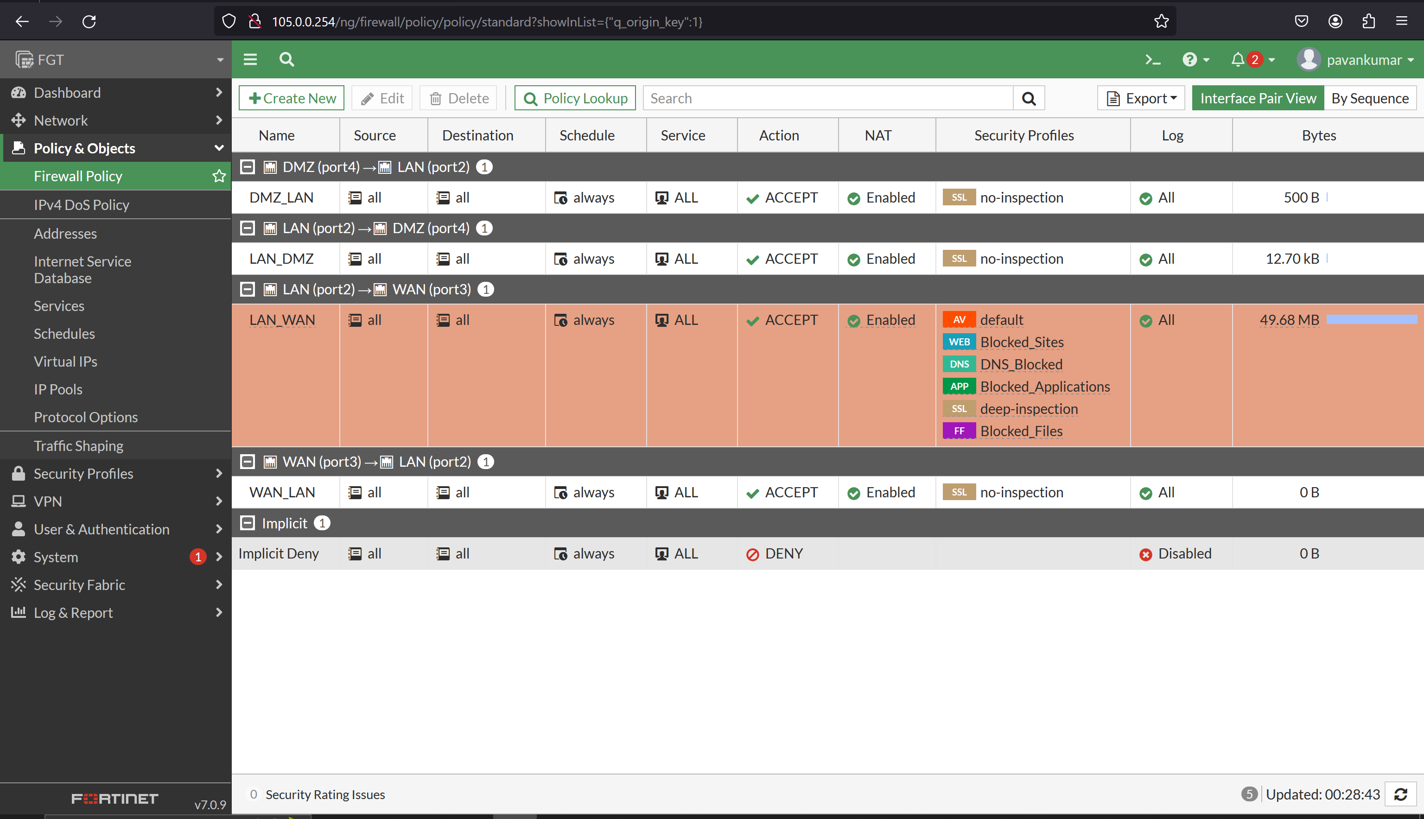Image resolution: width=1424 pixels, height=819 pixels.
Task: Collapse the DMZ (port4) to LAN (port2) group
Action: click(248, 167)
